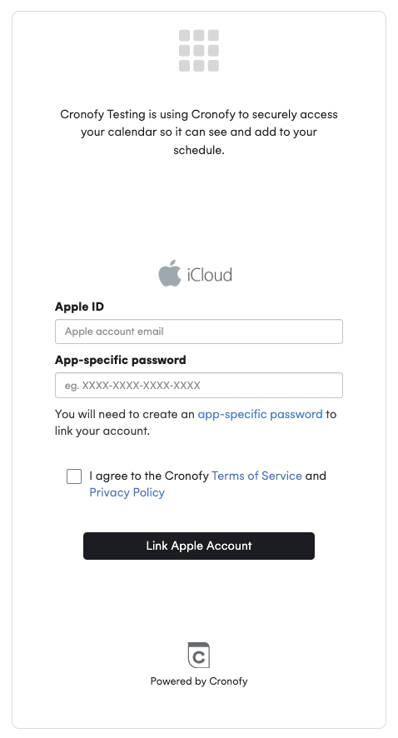Click the iCloud wordmark beside Apple logo
Image resolution: width=398 pixels, height=738 pixels.
pyautogui.click(x=210, y=275)
